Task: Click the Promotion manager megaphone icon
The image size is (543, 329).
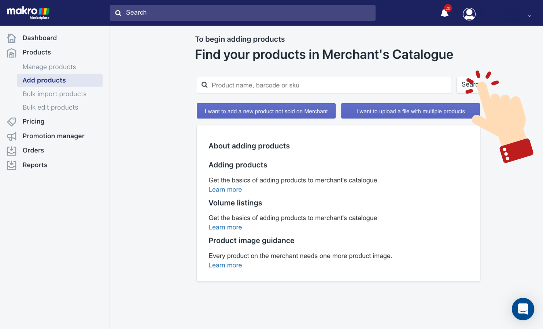Action: pyautogui.click(x=12, y=136)
